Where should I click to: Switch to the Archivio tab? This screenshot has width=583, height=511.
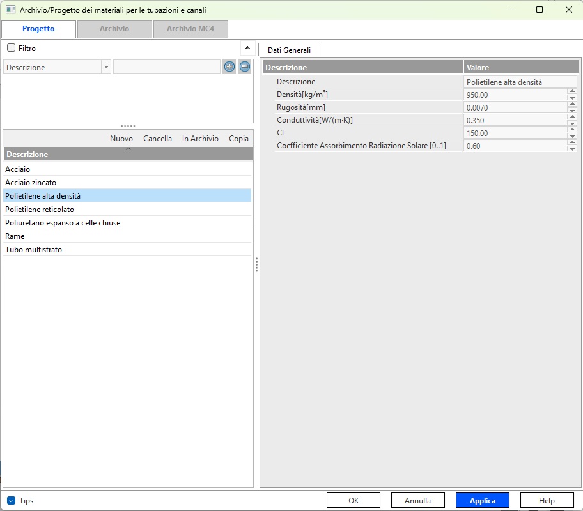[x=114, y=29]
